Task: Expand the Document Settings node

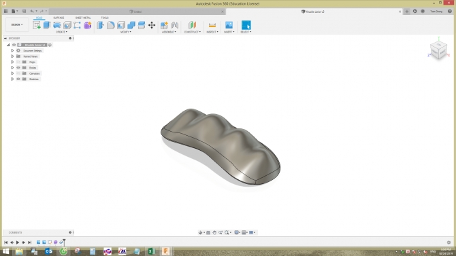Action: click(x=12, y=50)
